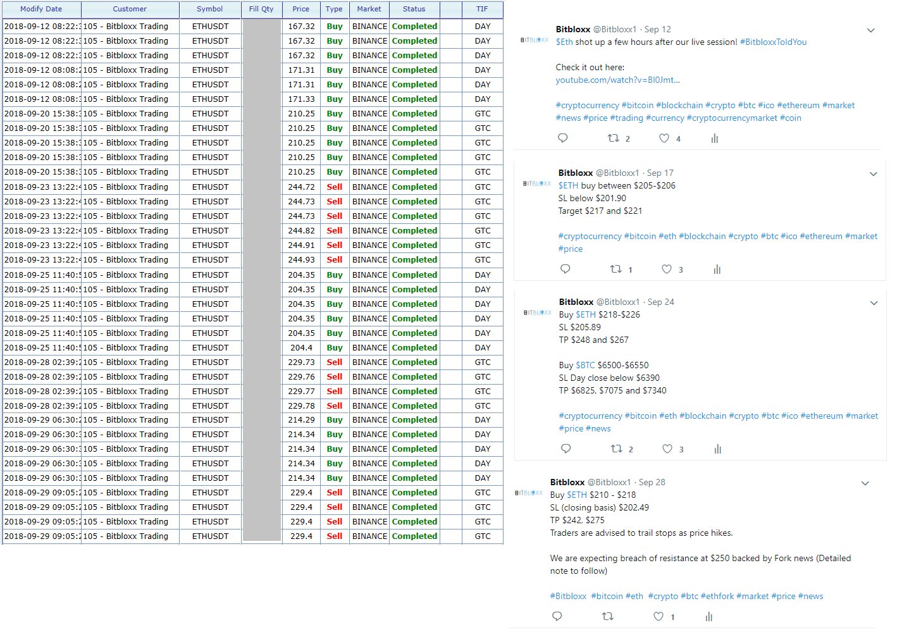View analytics of the Sep 17 tweet
This screenshot has height=644, width=897.
click(717, 269)
